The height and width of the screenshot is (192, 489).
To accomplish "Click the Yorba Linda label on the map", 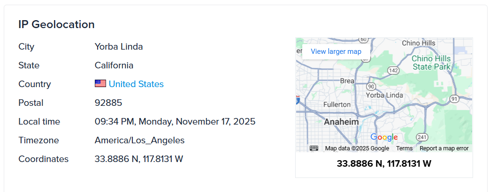I will (x=384, y=95).
